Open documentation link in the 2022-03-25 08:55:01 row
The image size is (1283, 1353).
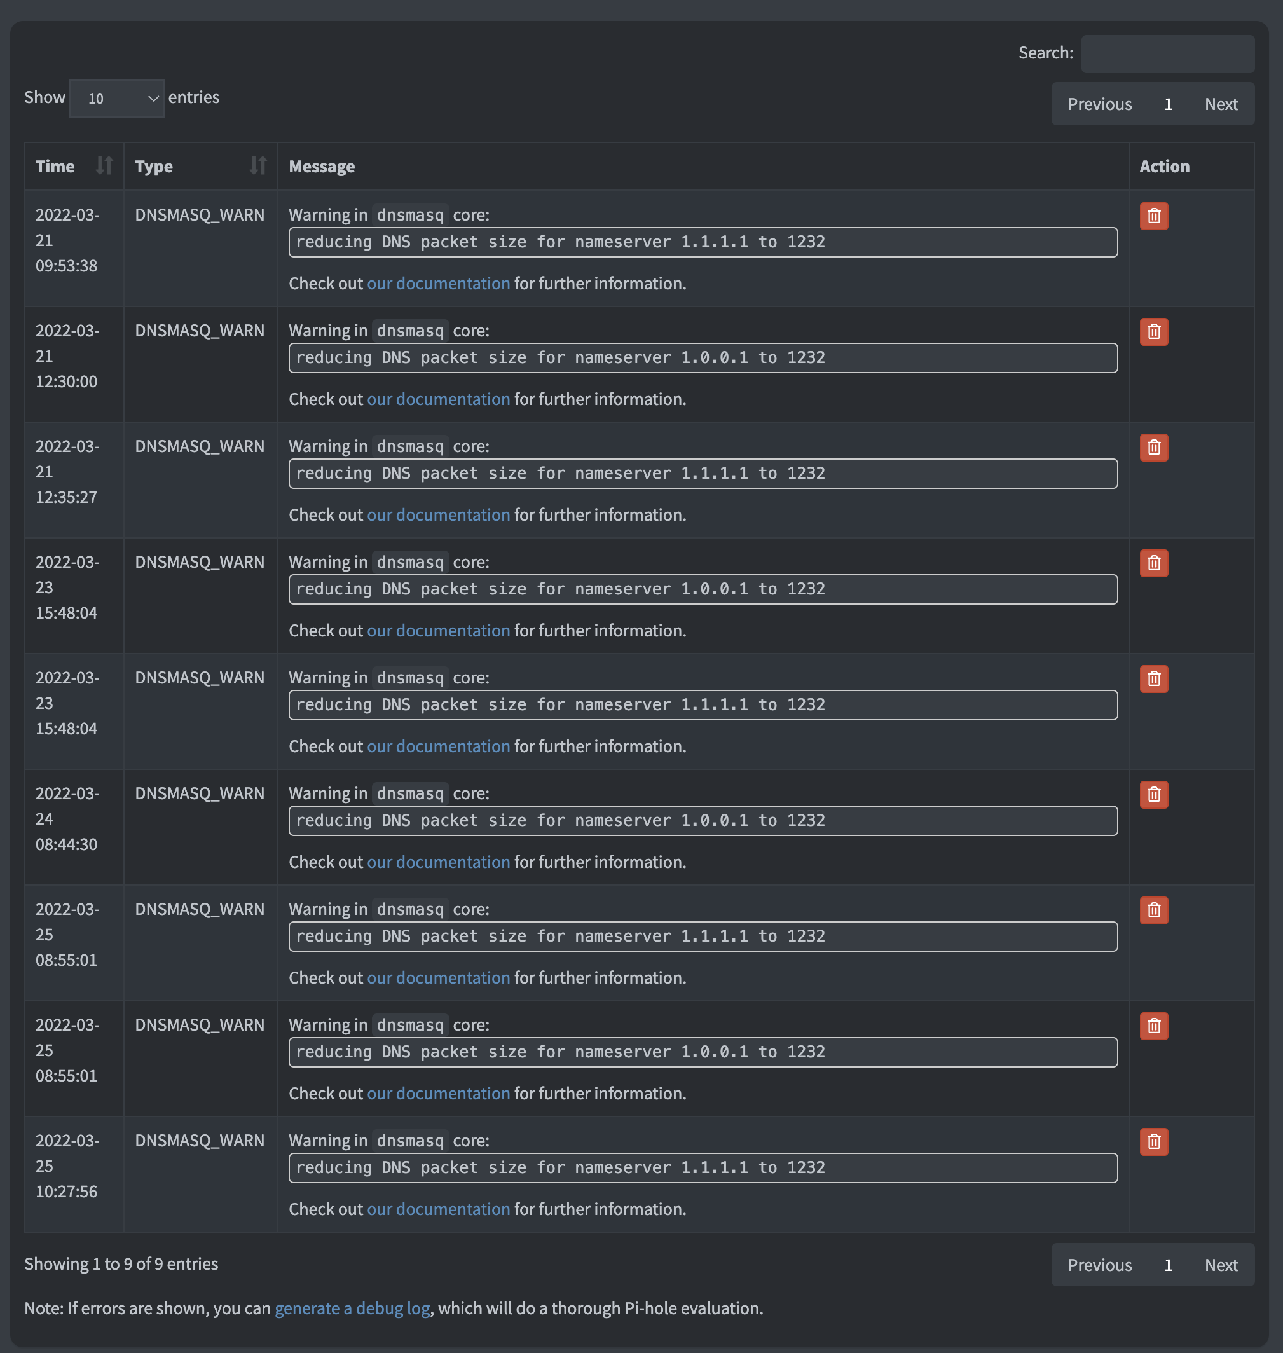pos(437,977)
